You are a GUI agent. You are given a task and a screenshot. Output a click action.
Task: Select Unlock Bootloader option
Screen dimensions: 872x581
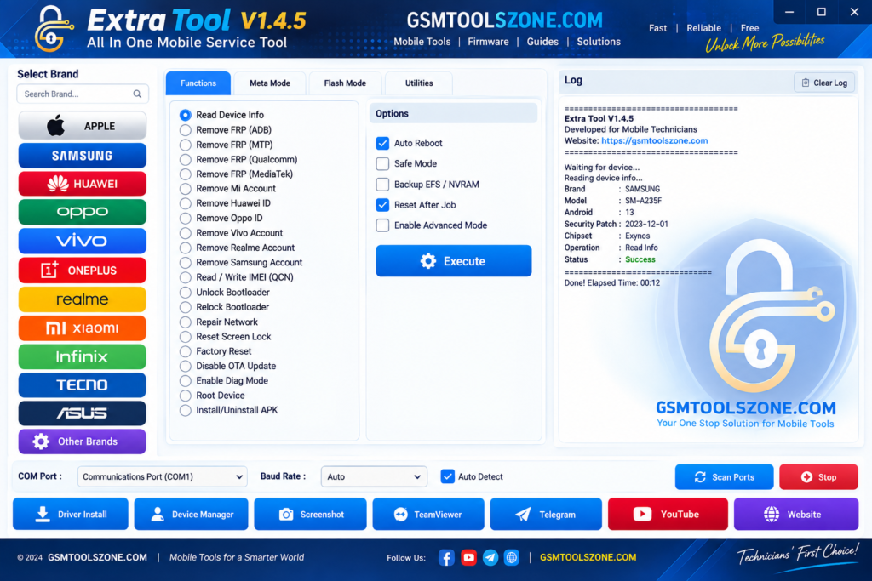point(185,292)
